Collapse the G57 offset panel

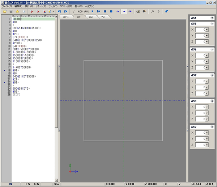tap(212, 75)
